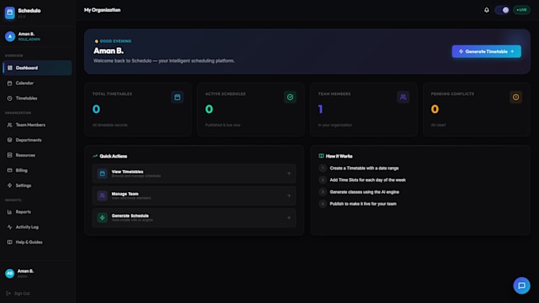Go to Departments page
539x303 pixels.
[x=37, y=140]
